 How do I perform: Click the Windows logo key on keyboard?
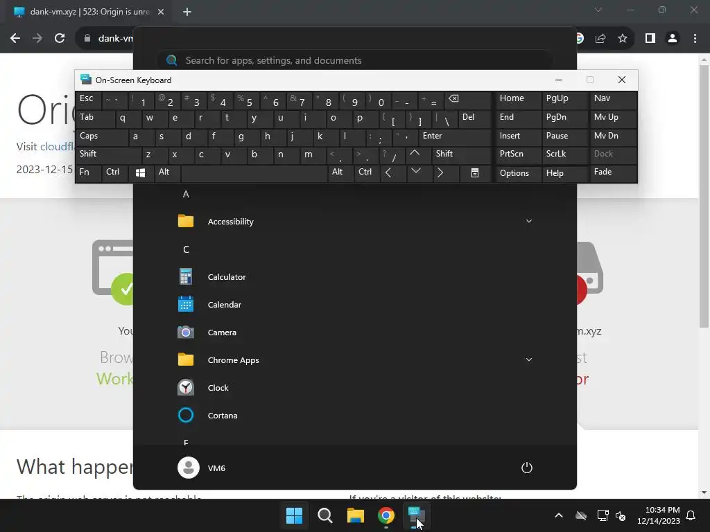[140, 173]
